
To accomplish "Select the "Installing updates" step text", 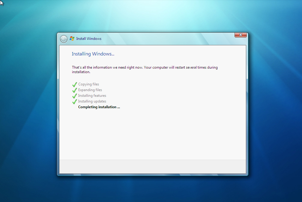I will tap(92, 101).
